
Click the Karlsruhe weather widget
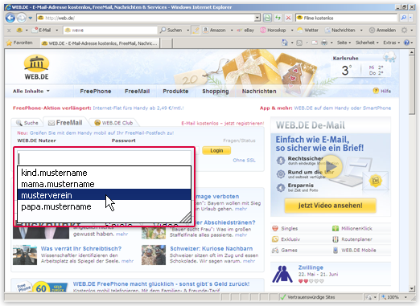click(363, 67)
